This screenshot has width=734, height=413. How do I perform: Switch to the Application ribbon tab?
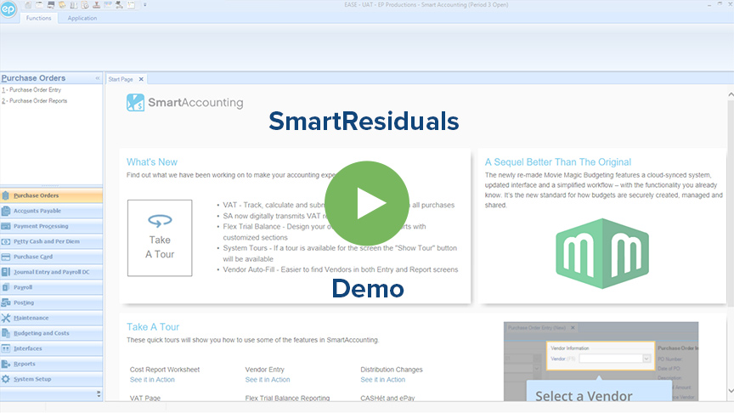click(x=82, y=18)
